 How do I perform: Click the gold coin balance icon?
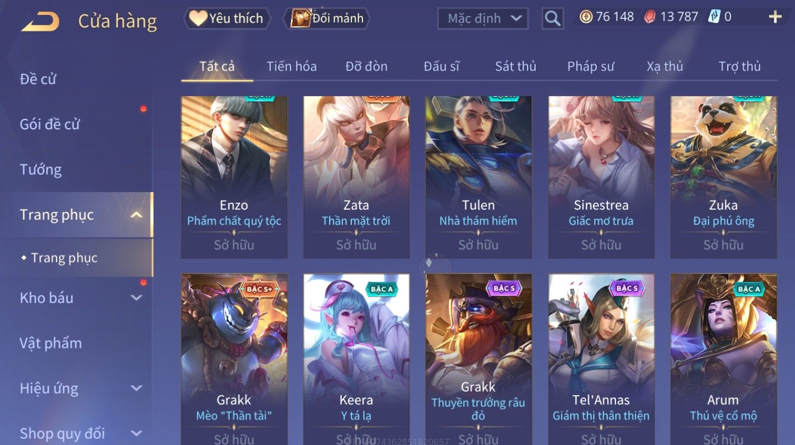tap(586, 17)
